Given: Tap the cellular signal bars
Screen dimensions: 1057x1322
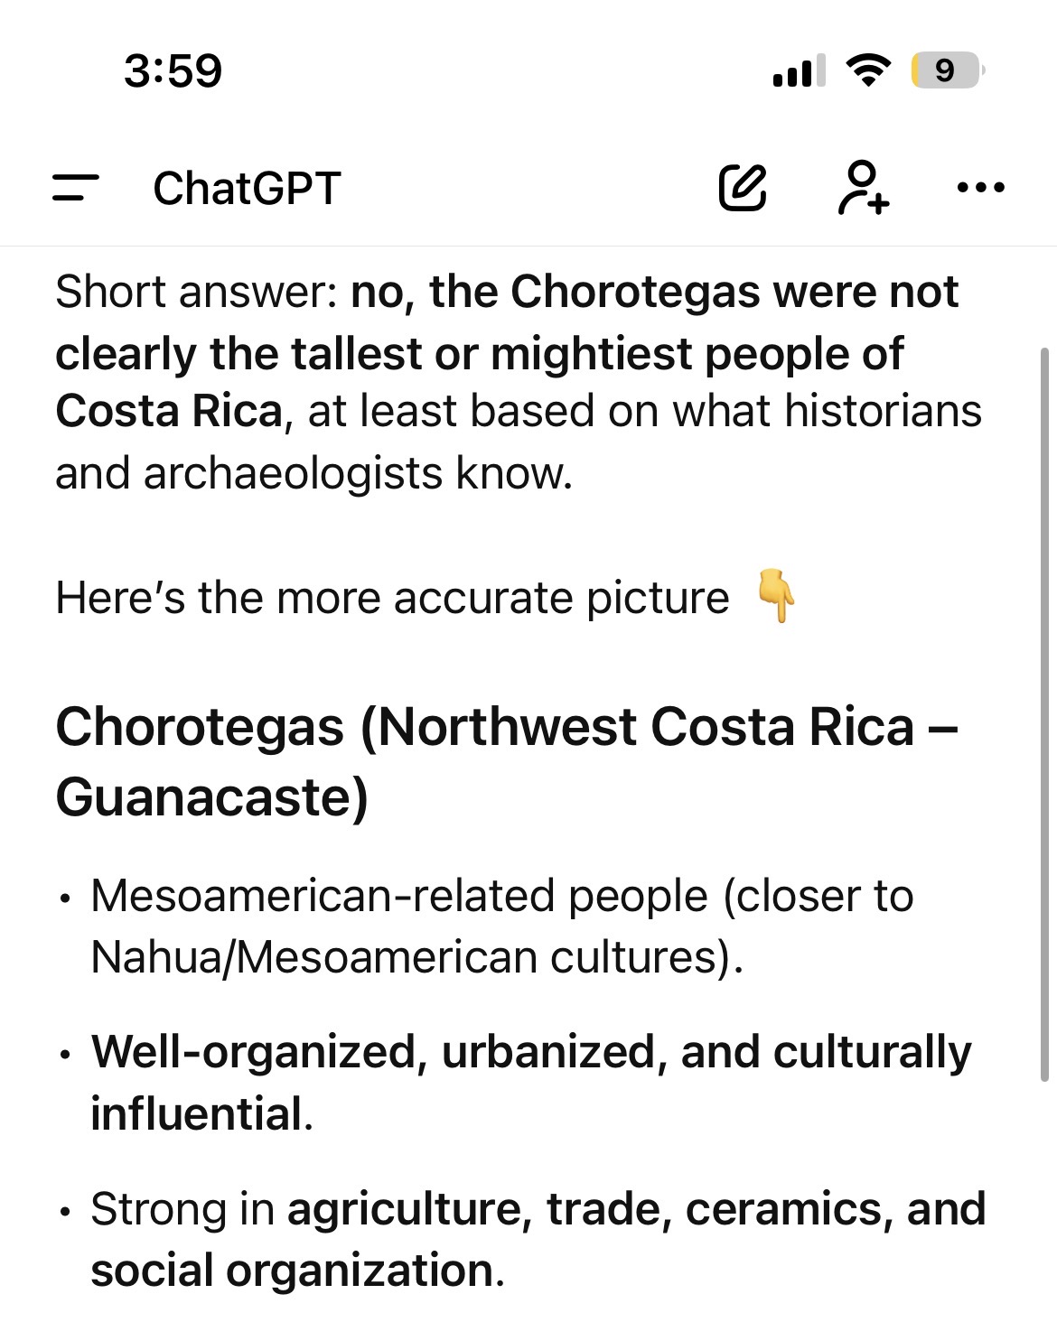Looking at the screenshot, I should [799, 70].
